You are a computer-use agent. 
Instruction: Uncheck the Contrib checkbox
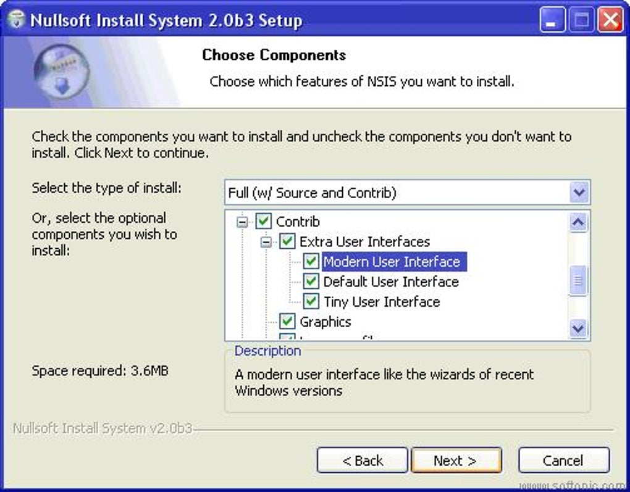coord(264,221)
